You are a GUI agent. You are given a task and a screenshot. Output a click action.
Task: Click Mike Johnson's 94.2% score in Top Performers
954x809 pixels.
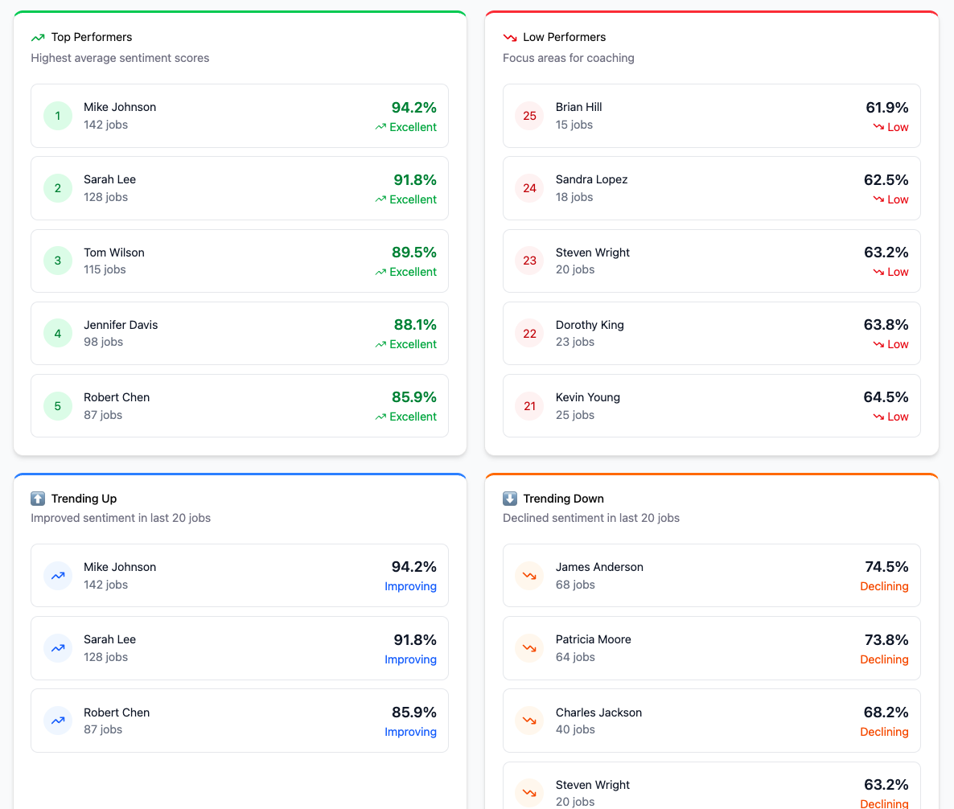(414, 106)
